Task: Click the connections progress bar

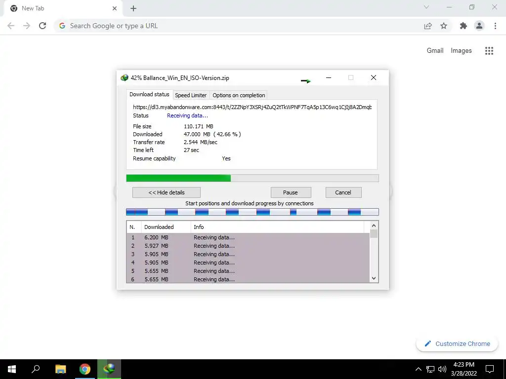Action: tap(253, 212)
